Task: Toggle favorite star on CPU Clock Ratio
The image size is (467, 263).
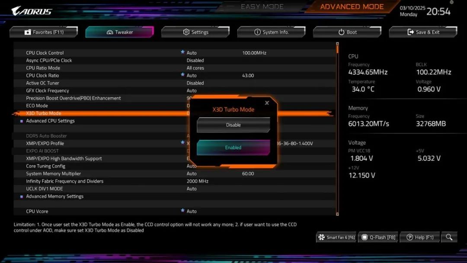Action: pyautogui.click(x=182, y=75)
